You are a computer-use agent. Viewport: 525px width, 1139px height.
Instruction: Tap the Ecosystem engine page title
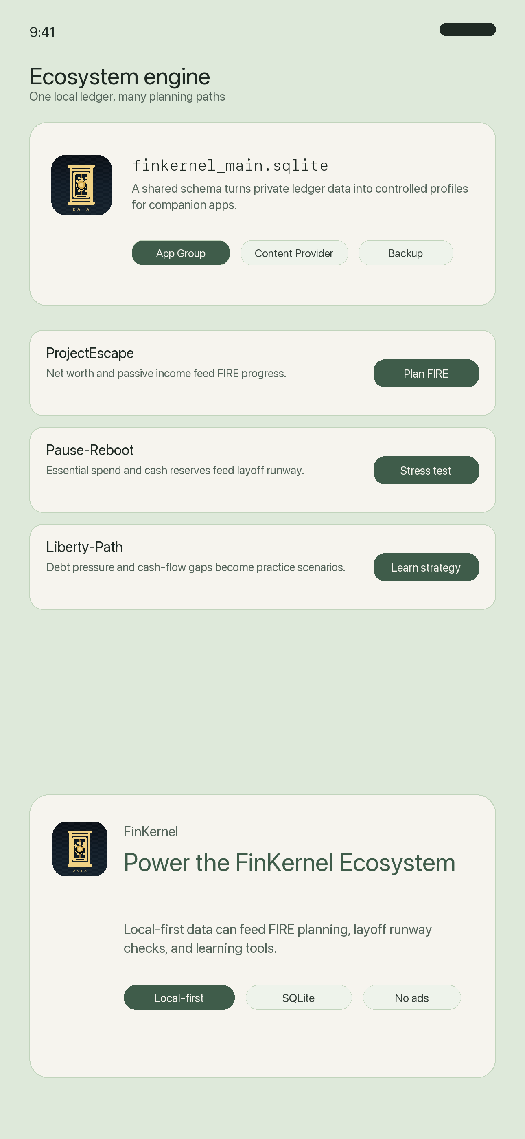click(x=120, y=77)
